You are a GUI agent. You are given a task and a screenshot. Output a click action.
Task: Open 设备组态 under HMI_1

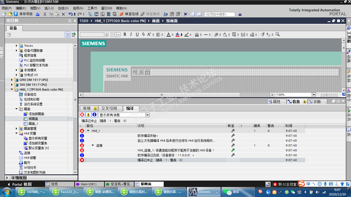pos(30,94)
